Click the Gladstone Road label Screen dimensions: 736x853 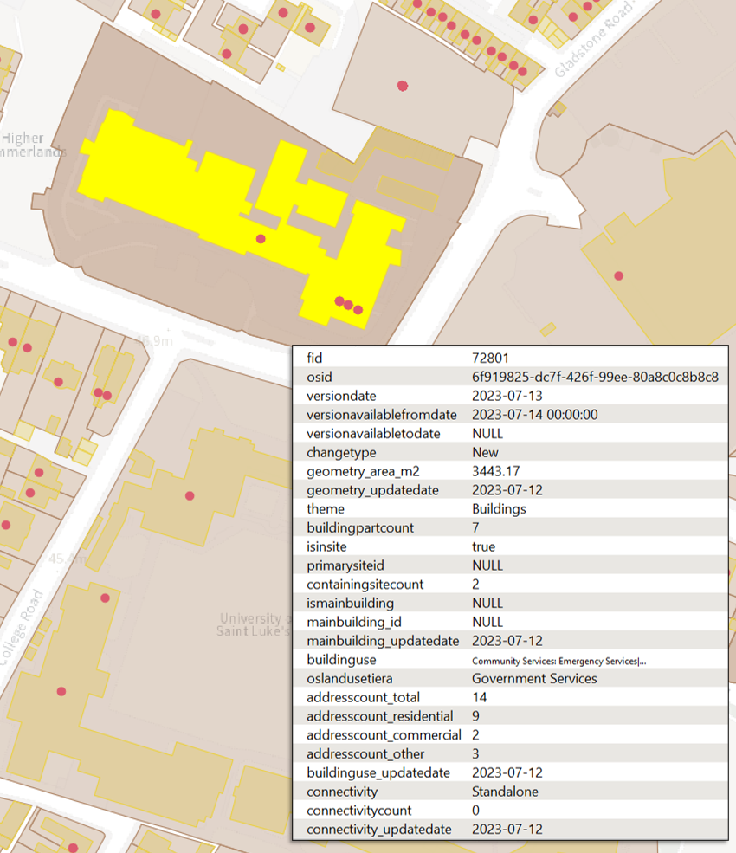point(593,35)
